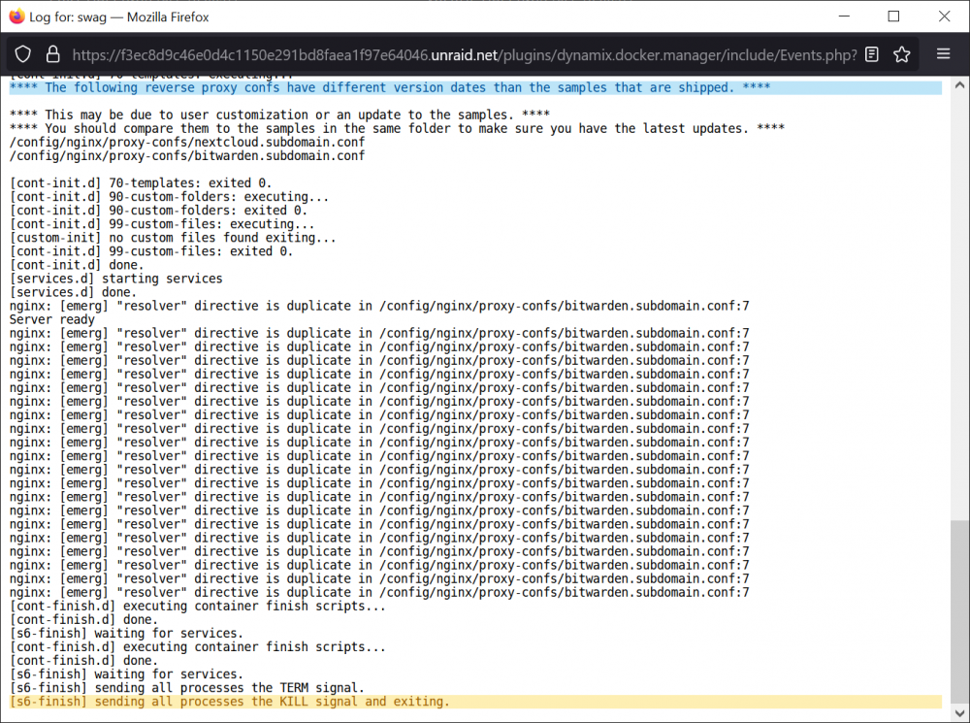Viewport: 970px width, 723px height.
Task: Click the scrollbar down arrow
Action: [x=959, y=712]
